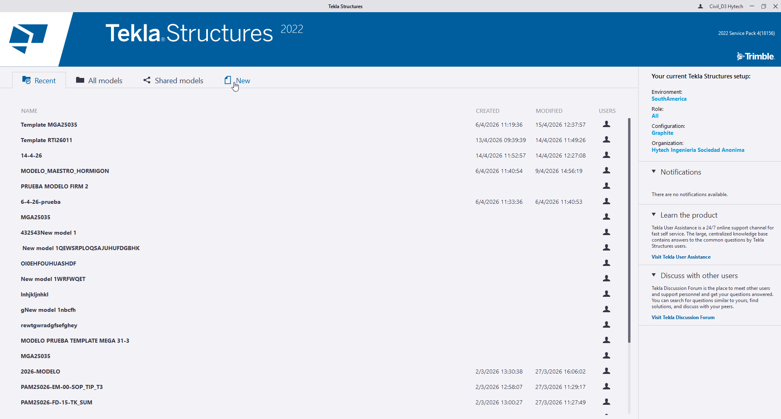
Task: Sort models by MODIFIED column header
Action: 549,111
